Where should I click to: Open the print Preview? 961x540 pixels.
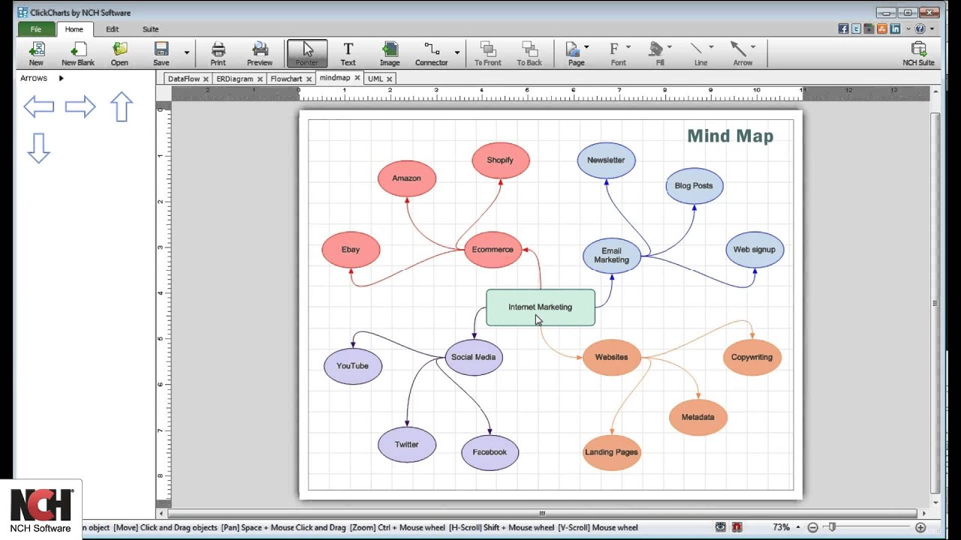[x=260, y=53]
